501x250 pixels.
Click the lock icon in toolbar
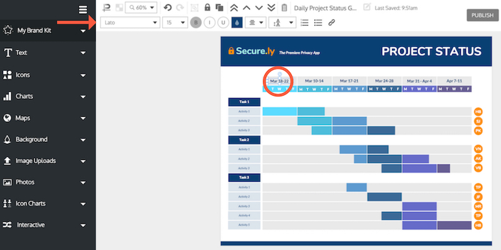[x=207, y=8]
